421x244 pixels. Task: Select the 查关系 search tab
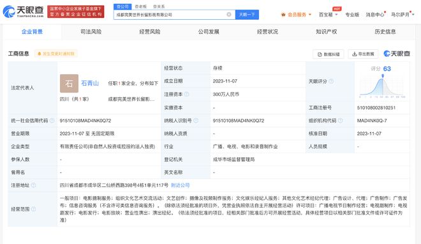coord(159,6)
